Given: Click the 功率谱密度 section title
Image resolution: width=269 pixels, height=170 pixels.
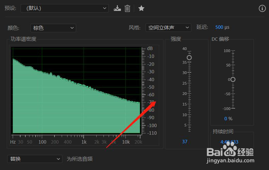Looking at the screenshot, I should (x=24, y=39).
